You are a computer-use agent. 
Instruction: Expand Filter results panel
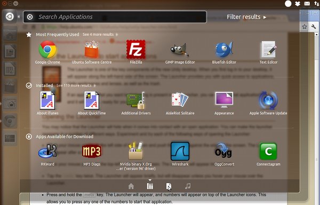coord(246,17)
